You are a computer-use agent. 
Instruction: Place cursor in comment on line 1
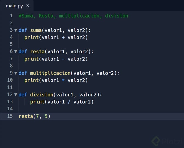pos(73,16)
